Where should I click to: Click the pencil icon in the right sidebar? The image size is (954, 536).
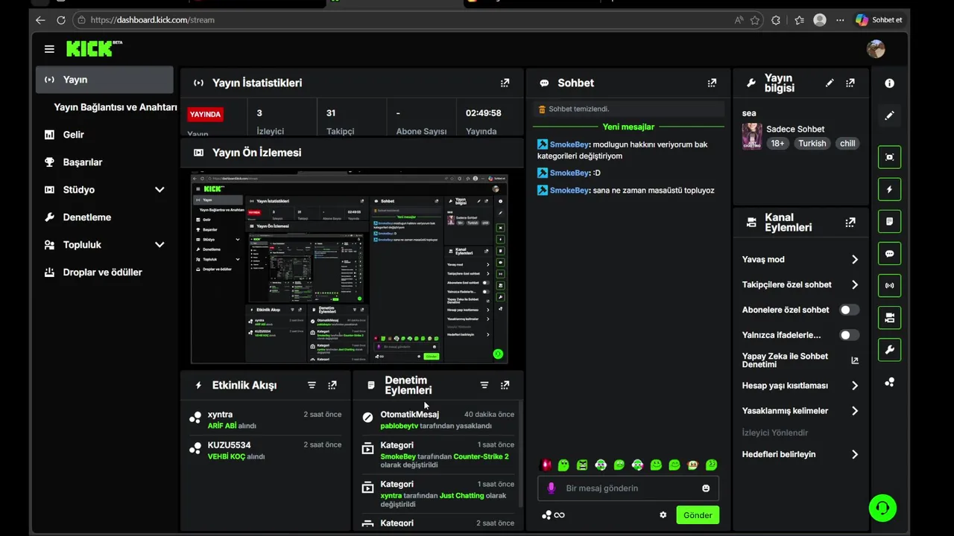click(x=889, y=115)
